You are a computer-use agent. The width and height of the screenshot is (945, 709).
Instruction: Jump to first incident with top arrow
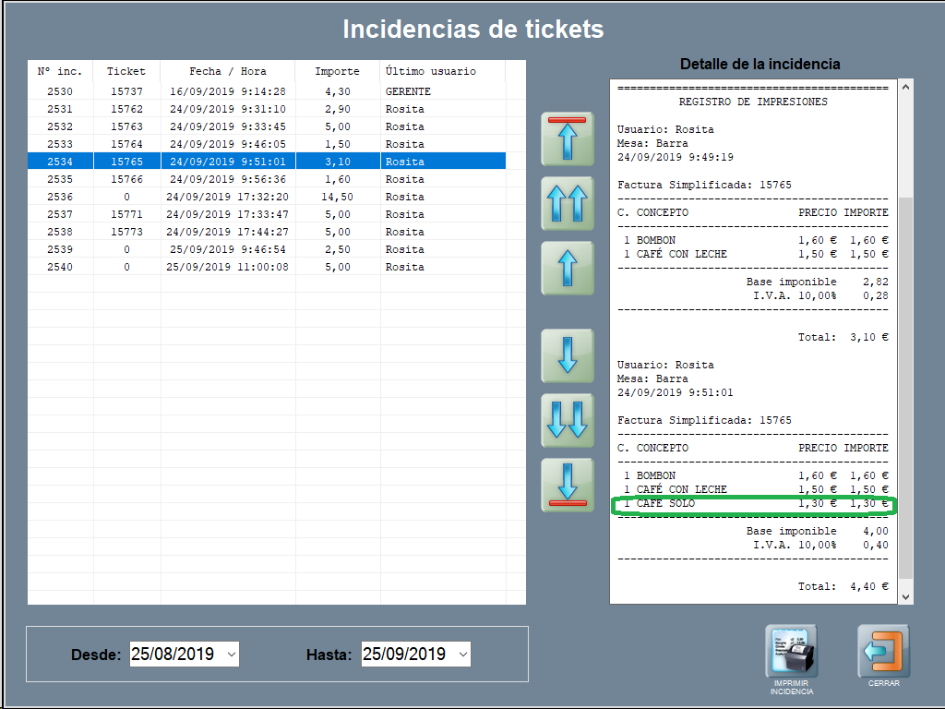pyautogui.click(x=568, y=138)
